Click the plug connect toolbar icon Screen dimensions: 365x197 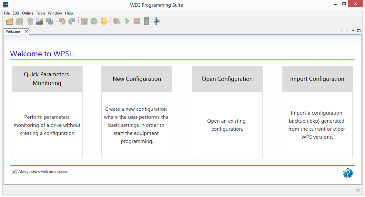(x=117, y=21)
